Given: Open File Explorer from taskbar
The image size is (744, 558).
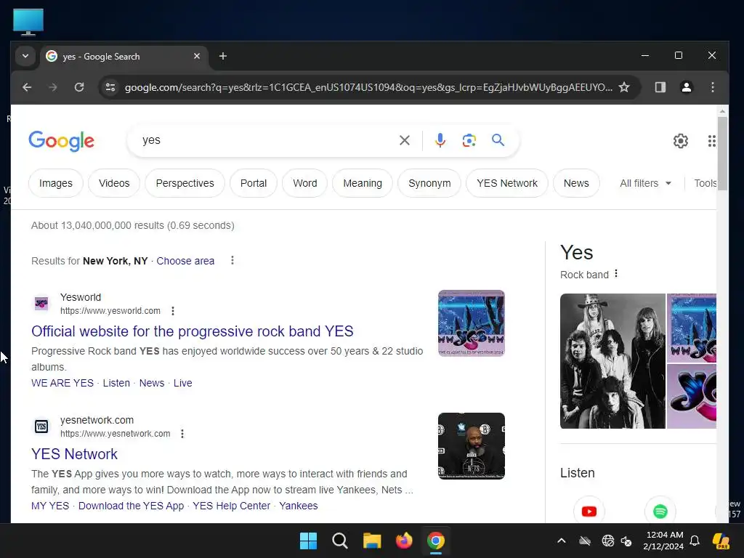Looking at the screenshot, I should coord(372,541).
